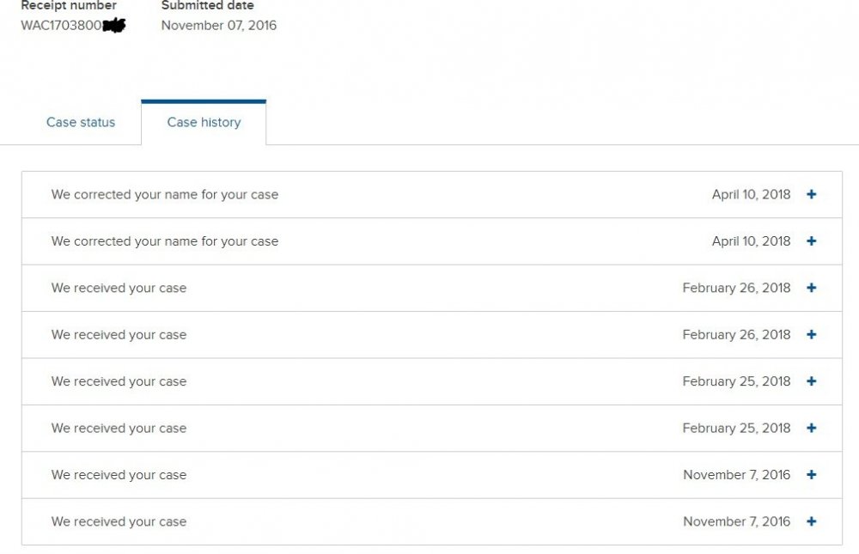859x554 pixels.
Task: Open the "We received your case" text in the upper February 25 row
Action: point(119,381)
